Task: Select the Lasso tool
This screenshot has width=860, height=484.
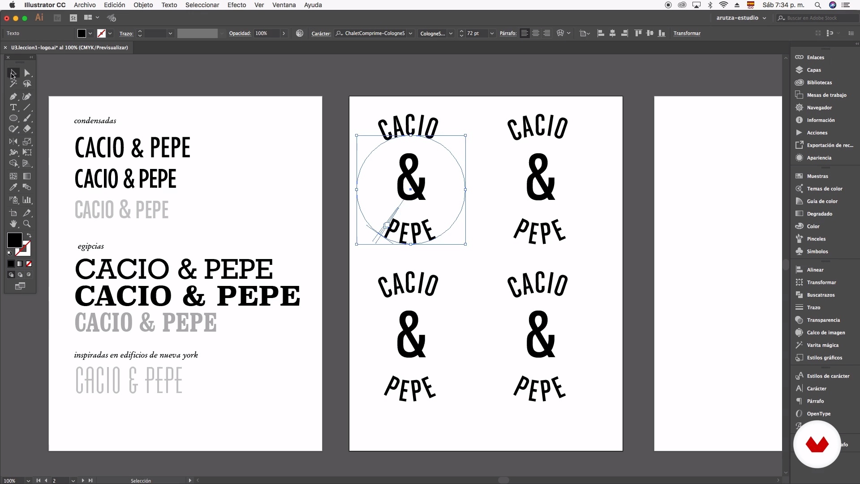Action: (x=27, y=84)
